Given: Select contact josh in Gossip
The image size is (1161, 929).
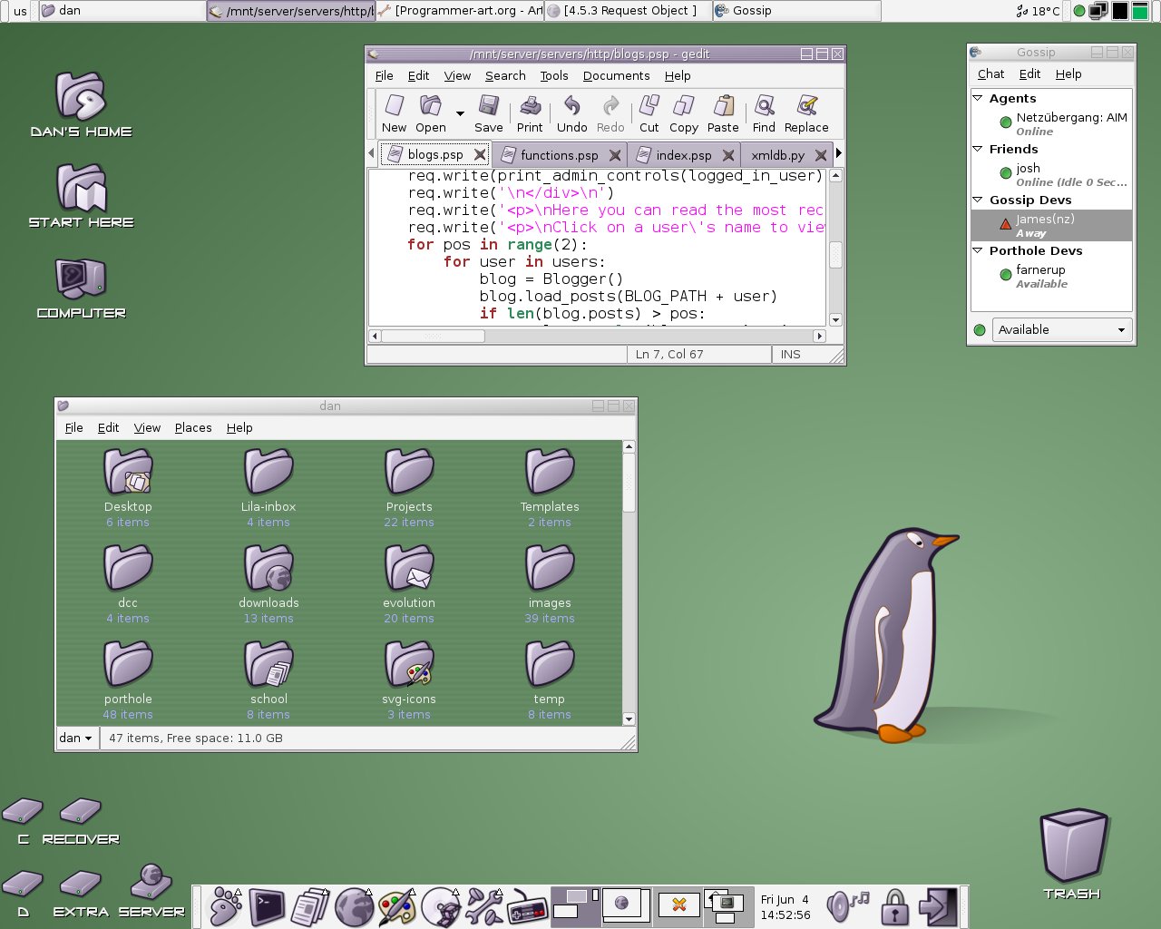Looking at the screenshot, I should (1052, 174).
